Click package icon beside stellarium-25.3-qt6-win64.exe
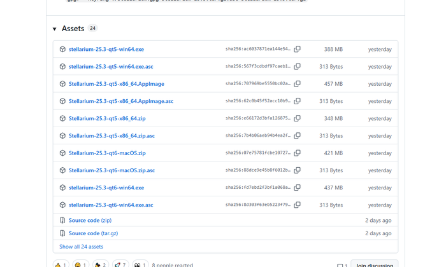 [x=62, y=188]
